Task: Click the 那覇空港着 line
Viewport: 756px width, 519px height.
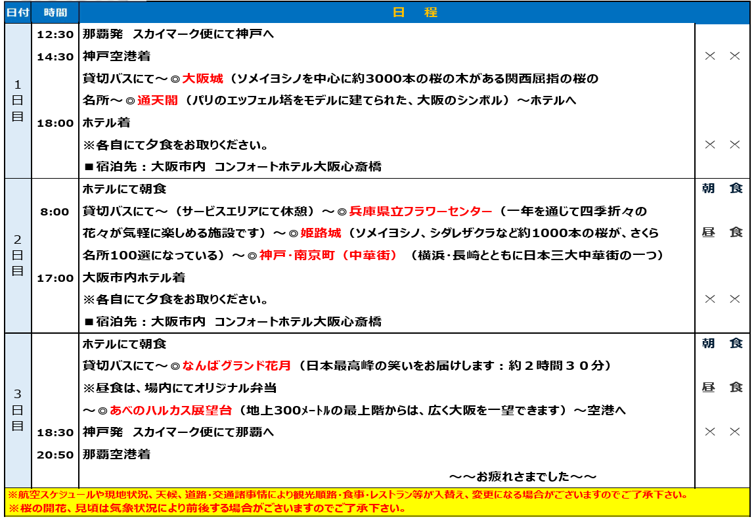Action: tap(116, 454)
